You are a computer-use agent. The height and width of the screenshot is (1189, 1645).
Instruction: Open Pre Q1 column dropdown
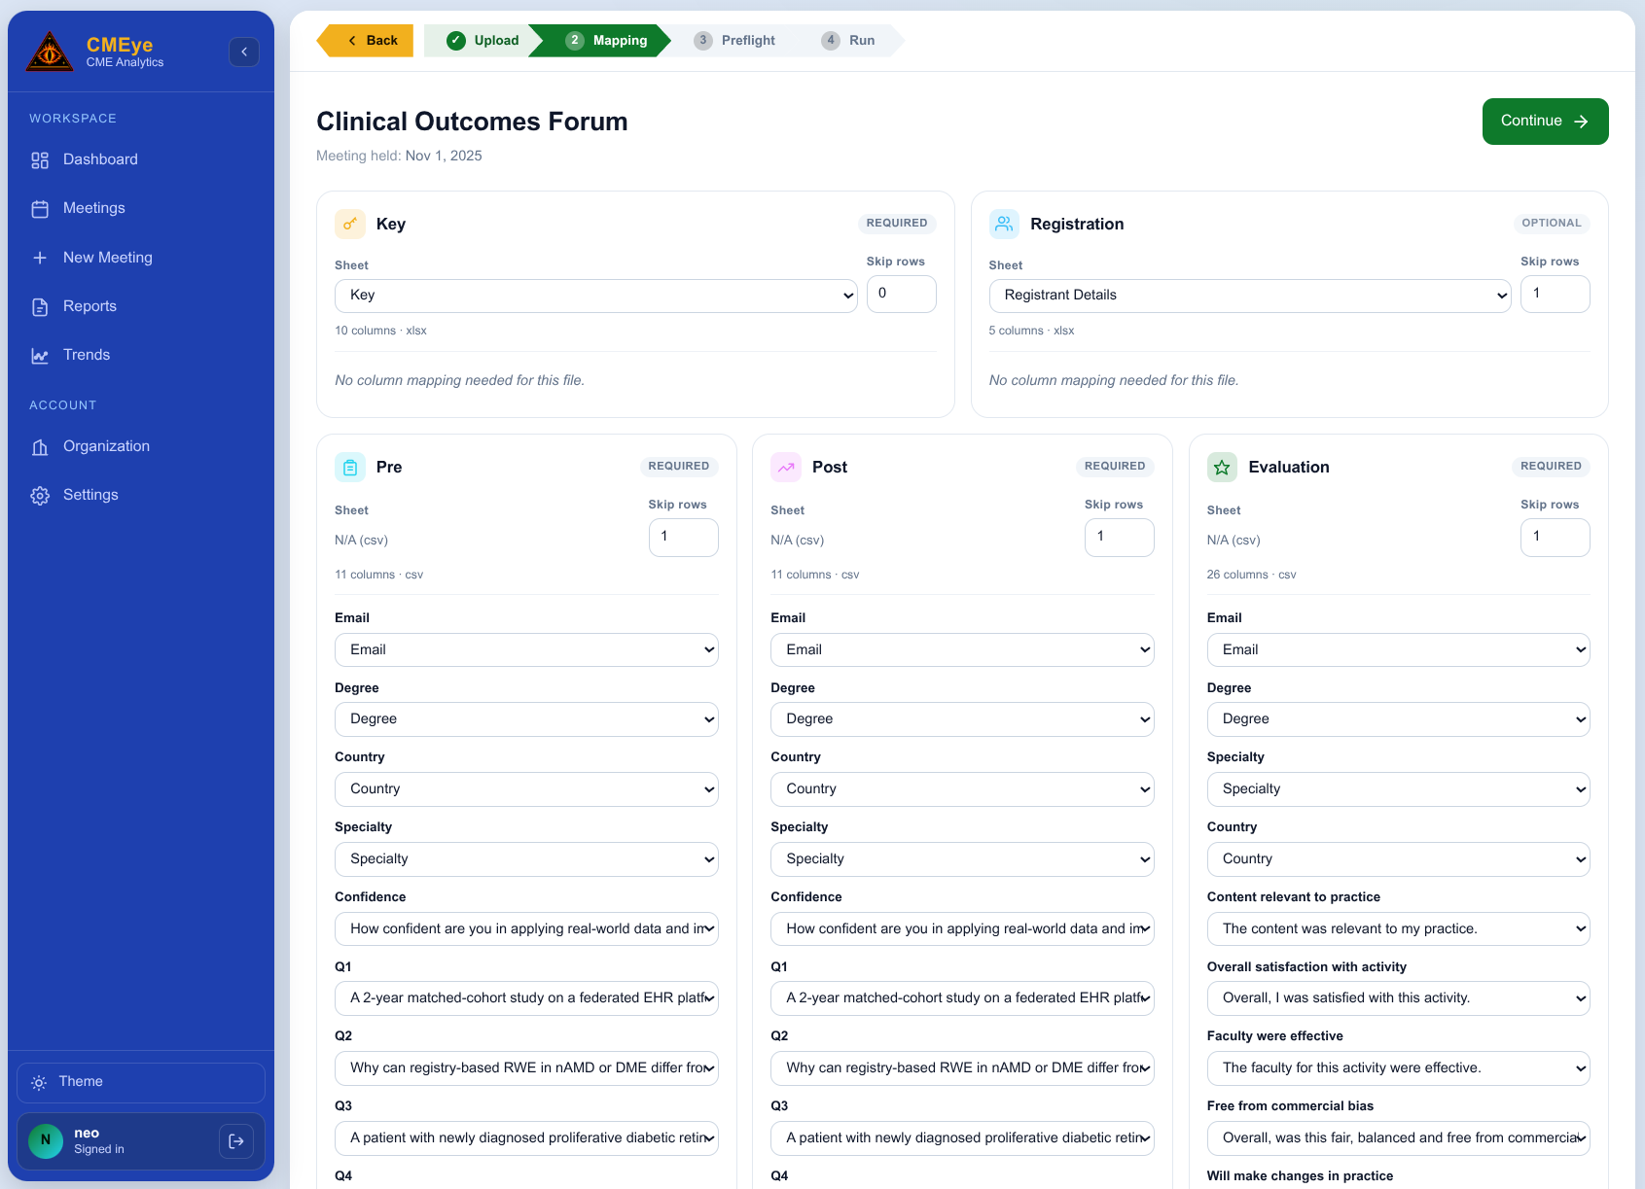click(x=526, y=998)
